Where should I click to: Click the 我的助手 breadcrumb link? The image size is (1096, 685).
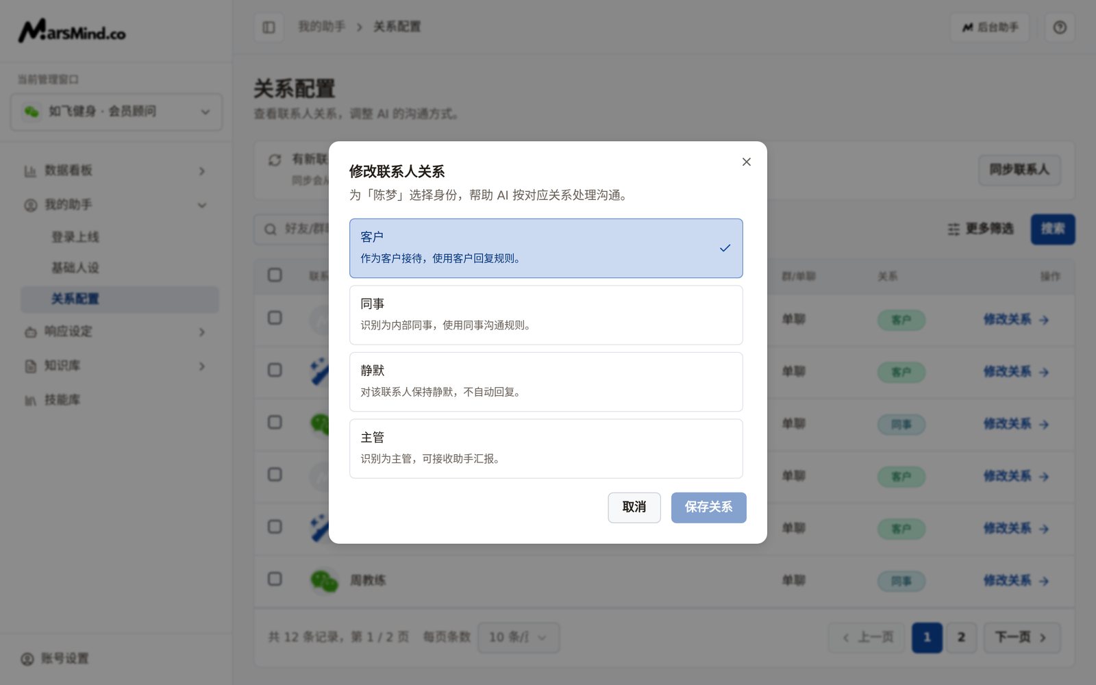[x=321, y=27]
